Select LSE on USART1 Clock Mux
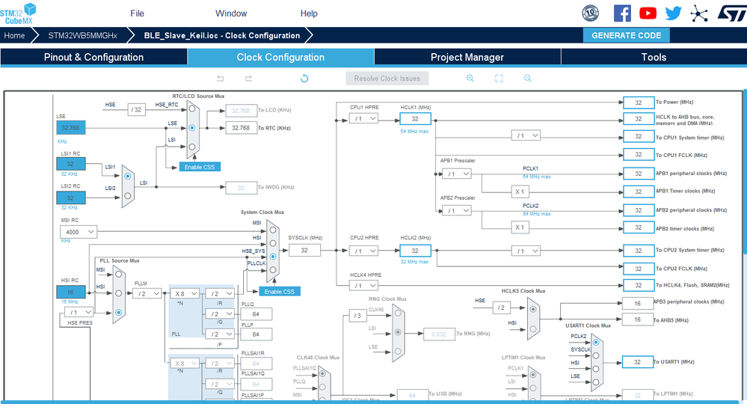747x404 pixels. [596, 382]
